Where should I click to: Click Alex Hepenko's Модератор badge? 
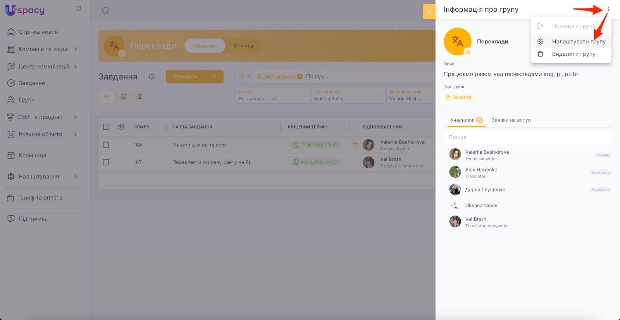tap(601, 173)
